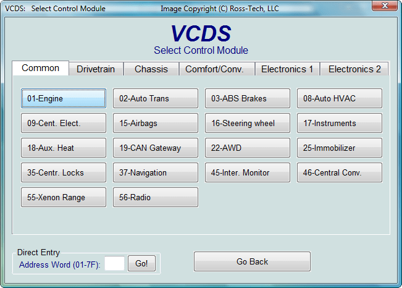Image resolution: width=402 pixels, height=288 pixels.
Task: Open the Chassis tab
Action: [151, 69]
